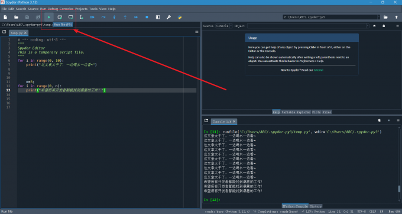Open the Edit menu

tap(11, 9)
